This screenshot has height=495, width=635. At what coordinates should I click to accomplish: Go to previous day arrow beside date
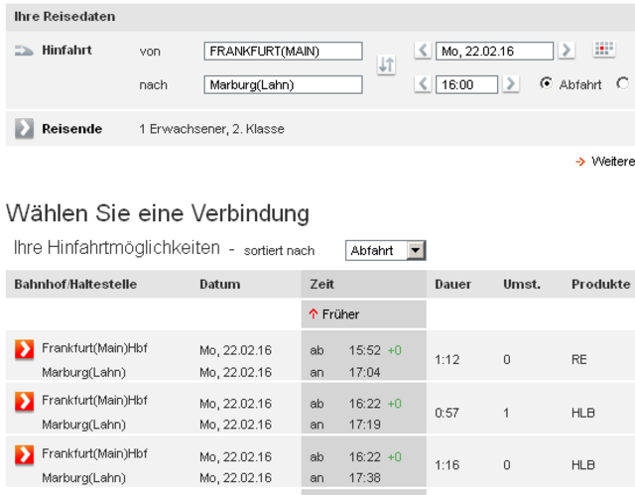tap(423, 51)
